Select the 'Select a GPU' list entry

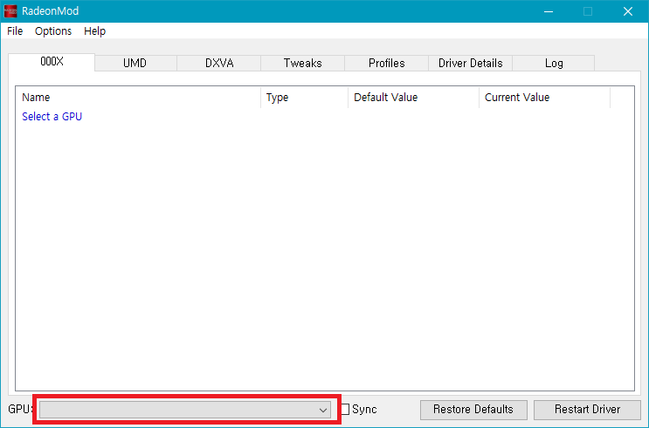[x=52, y=116]
